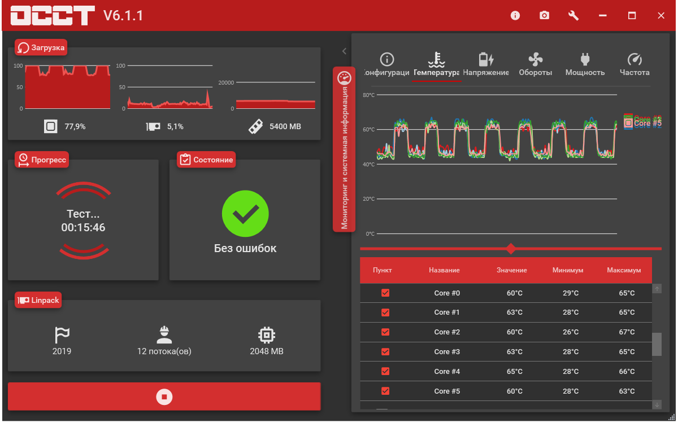Click the Core #2 maximum value 67°C

[627, 332]
